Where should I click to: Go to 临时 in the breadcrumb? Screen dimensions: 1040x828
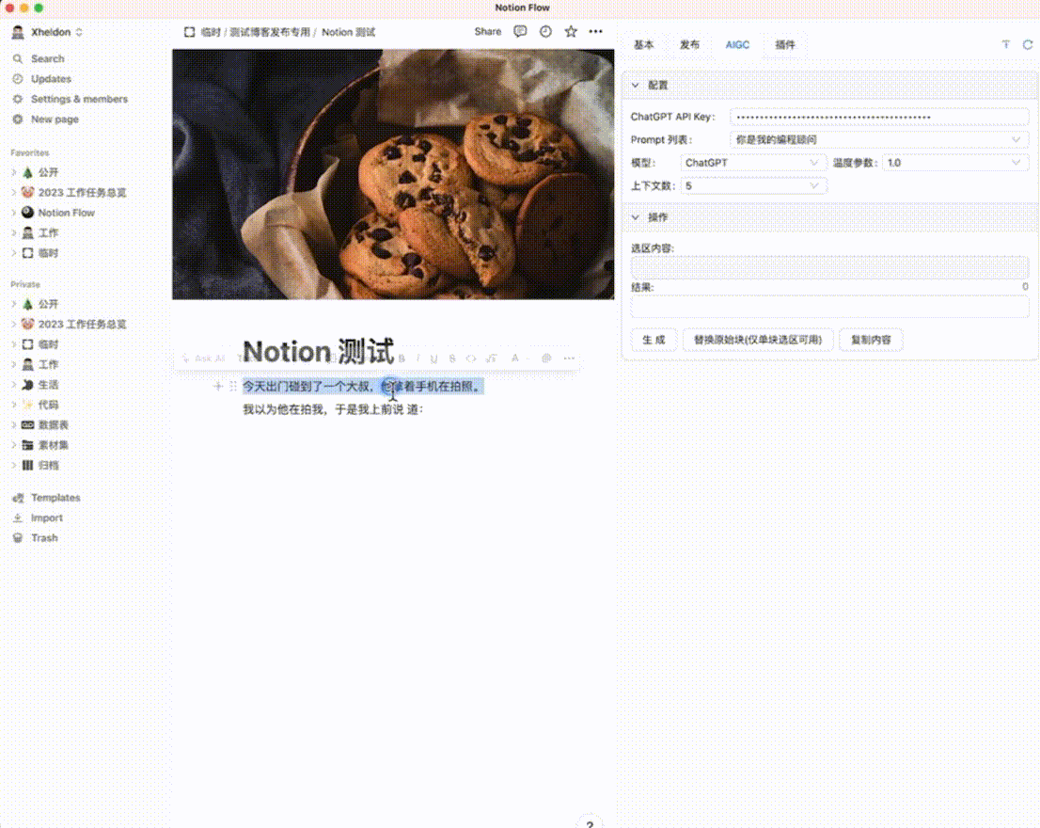(211, 32)
